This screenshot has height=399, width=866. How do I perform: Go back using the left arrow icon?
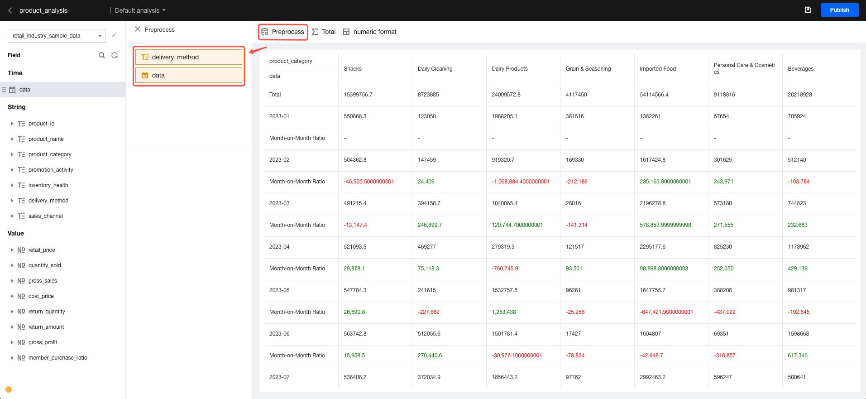coord(10,10)
